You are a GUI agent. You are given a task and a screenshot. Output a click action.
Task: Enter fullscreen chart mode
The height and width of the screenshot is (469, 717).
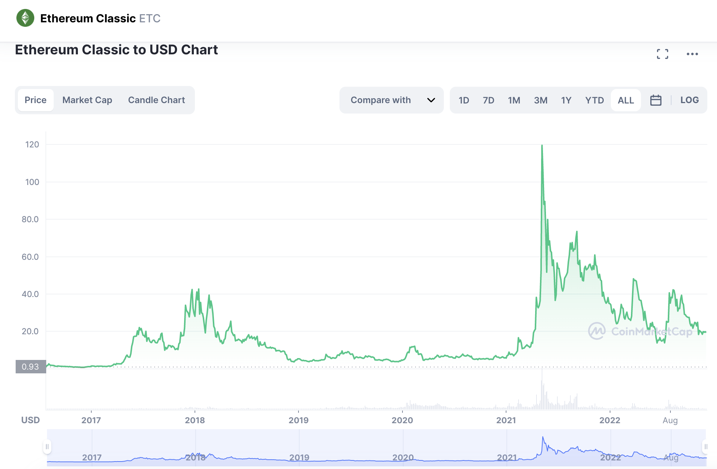(662, 54)
